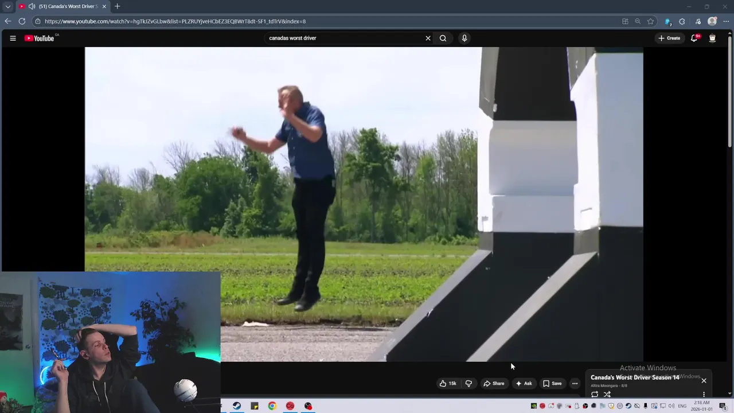Open Chrome from taskbar
The height and width of the screenshot is (413, 734).
pyautogui.click(x=272, y=406)
